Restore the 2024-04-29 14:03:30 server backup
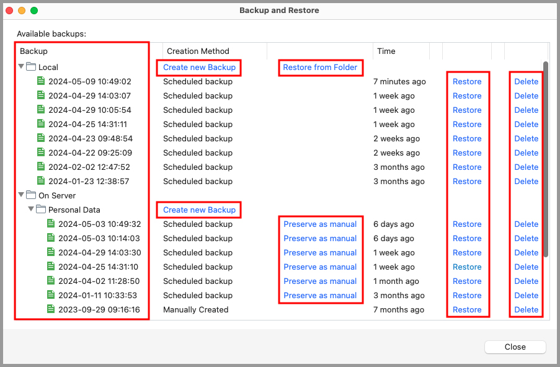This screenshot has width=560, height=367. coord(467,253)
